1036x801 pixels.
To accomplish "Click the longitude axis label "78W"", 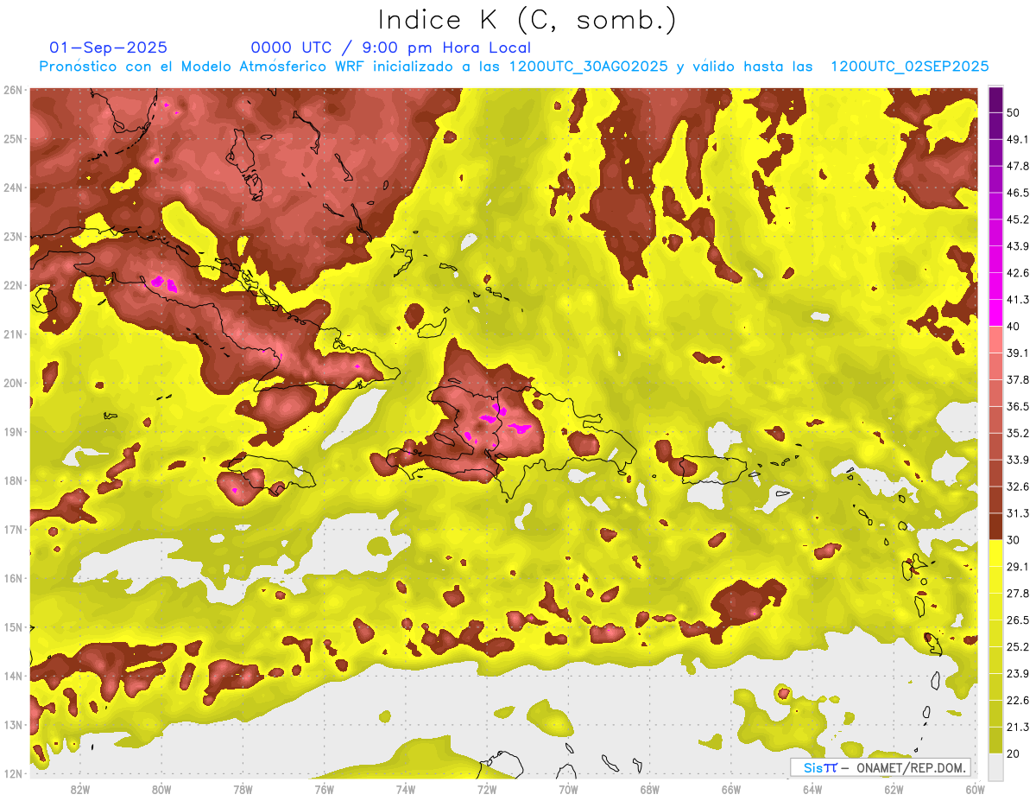I will click(243, 789).
